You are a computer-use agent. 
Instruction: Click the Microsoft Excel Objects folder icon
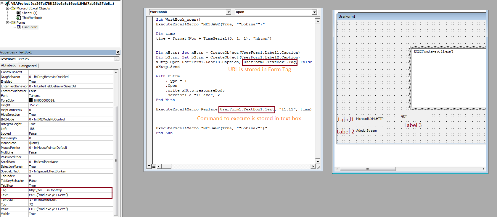[x=13, y=8]
